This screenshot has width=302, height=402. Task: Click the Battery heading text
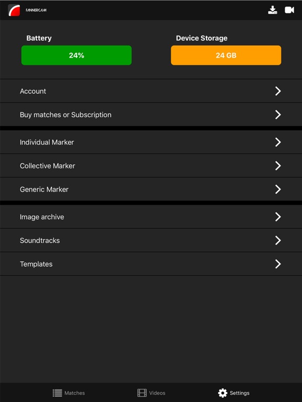[x=39, y=38]
